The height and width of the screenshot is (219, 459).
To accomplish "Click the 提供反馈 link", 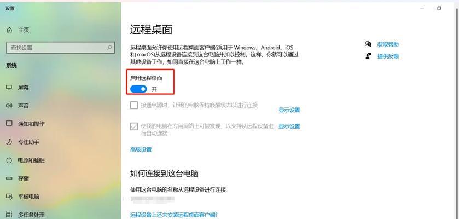I will click(x=388, y=56).
